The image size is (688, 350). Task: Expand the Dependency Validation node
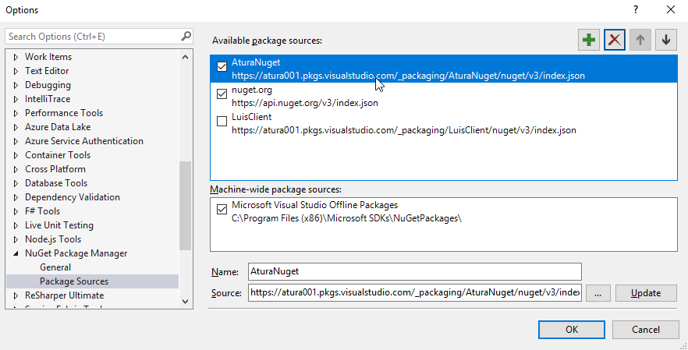[16, 197]
